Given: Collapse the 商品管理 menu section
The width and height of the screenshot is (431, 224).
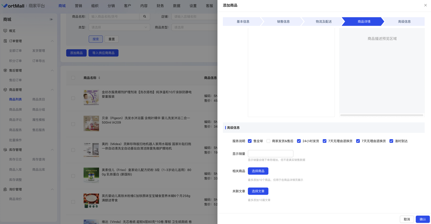Looking at the screenshot, I should tap(52, 90).
